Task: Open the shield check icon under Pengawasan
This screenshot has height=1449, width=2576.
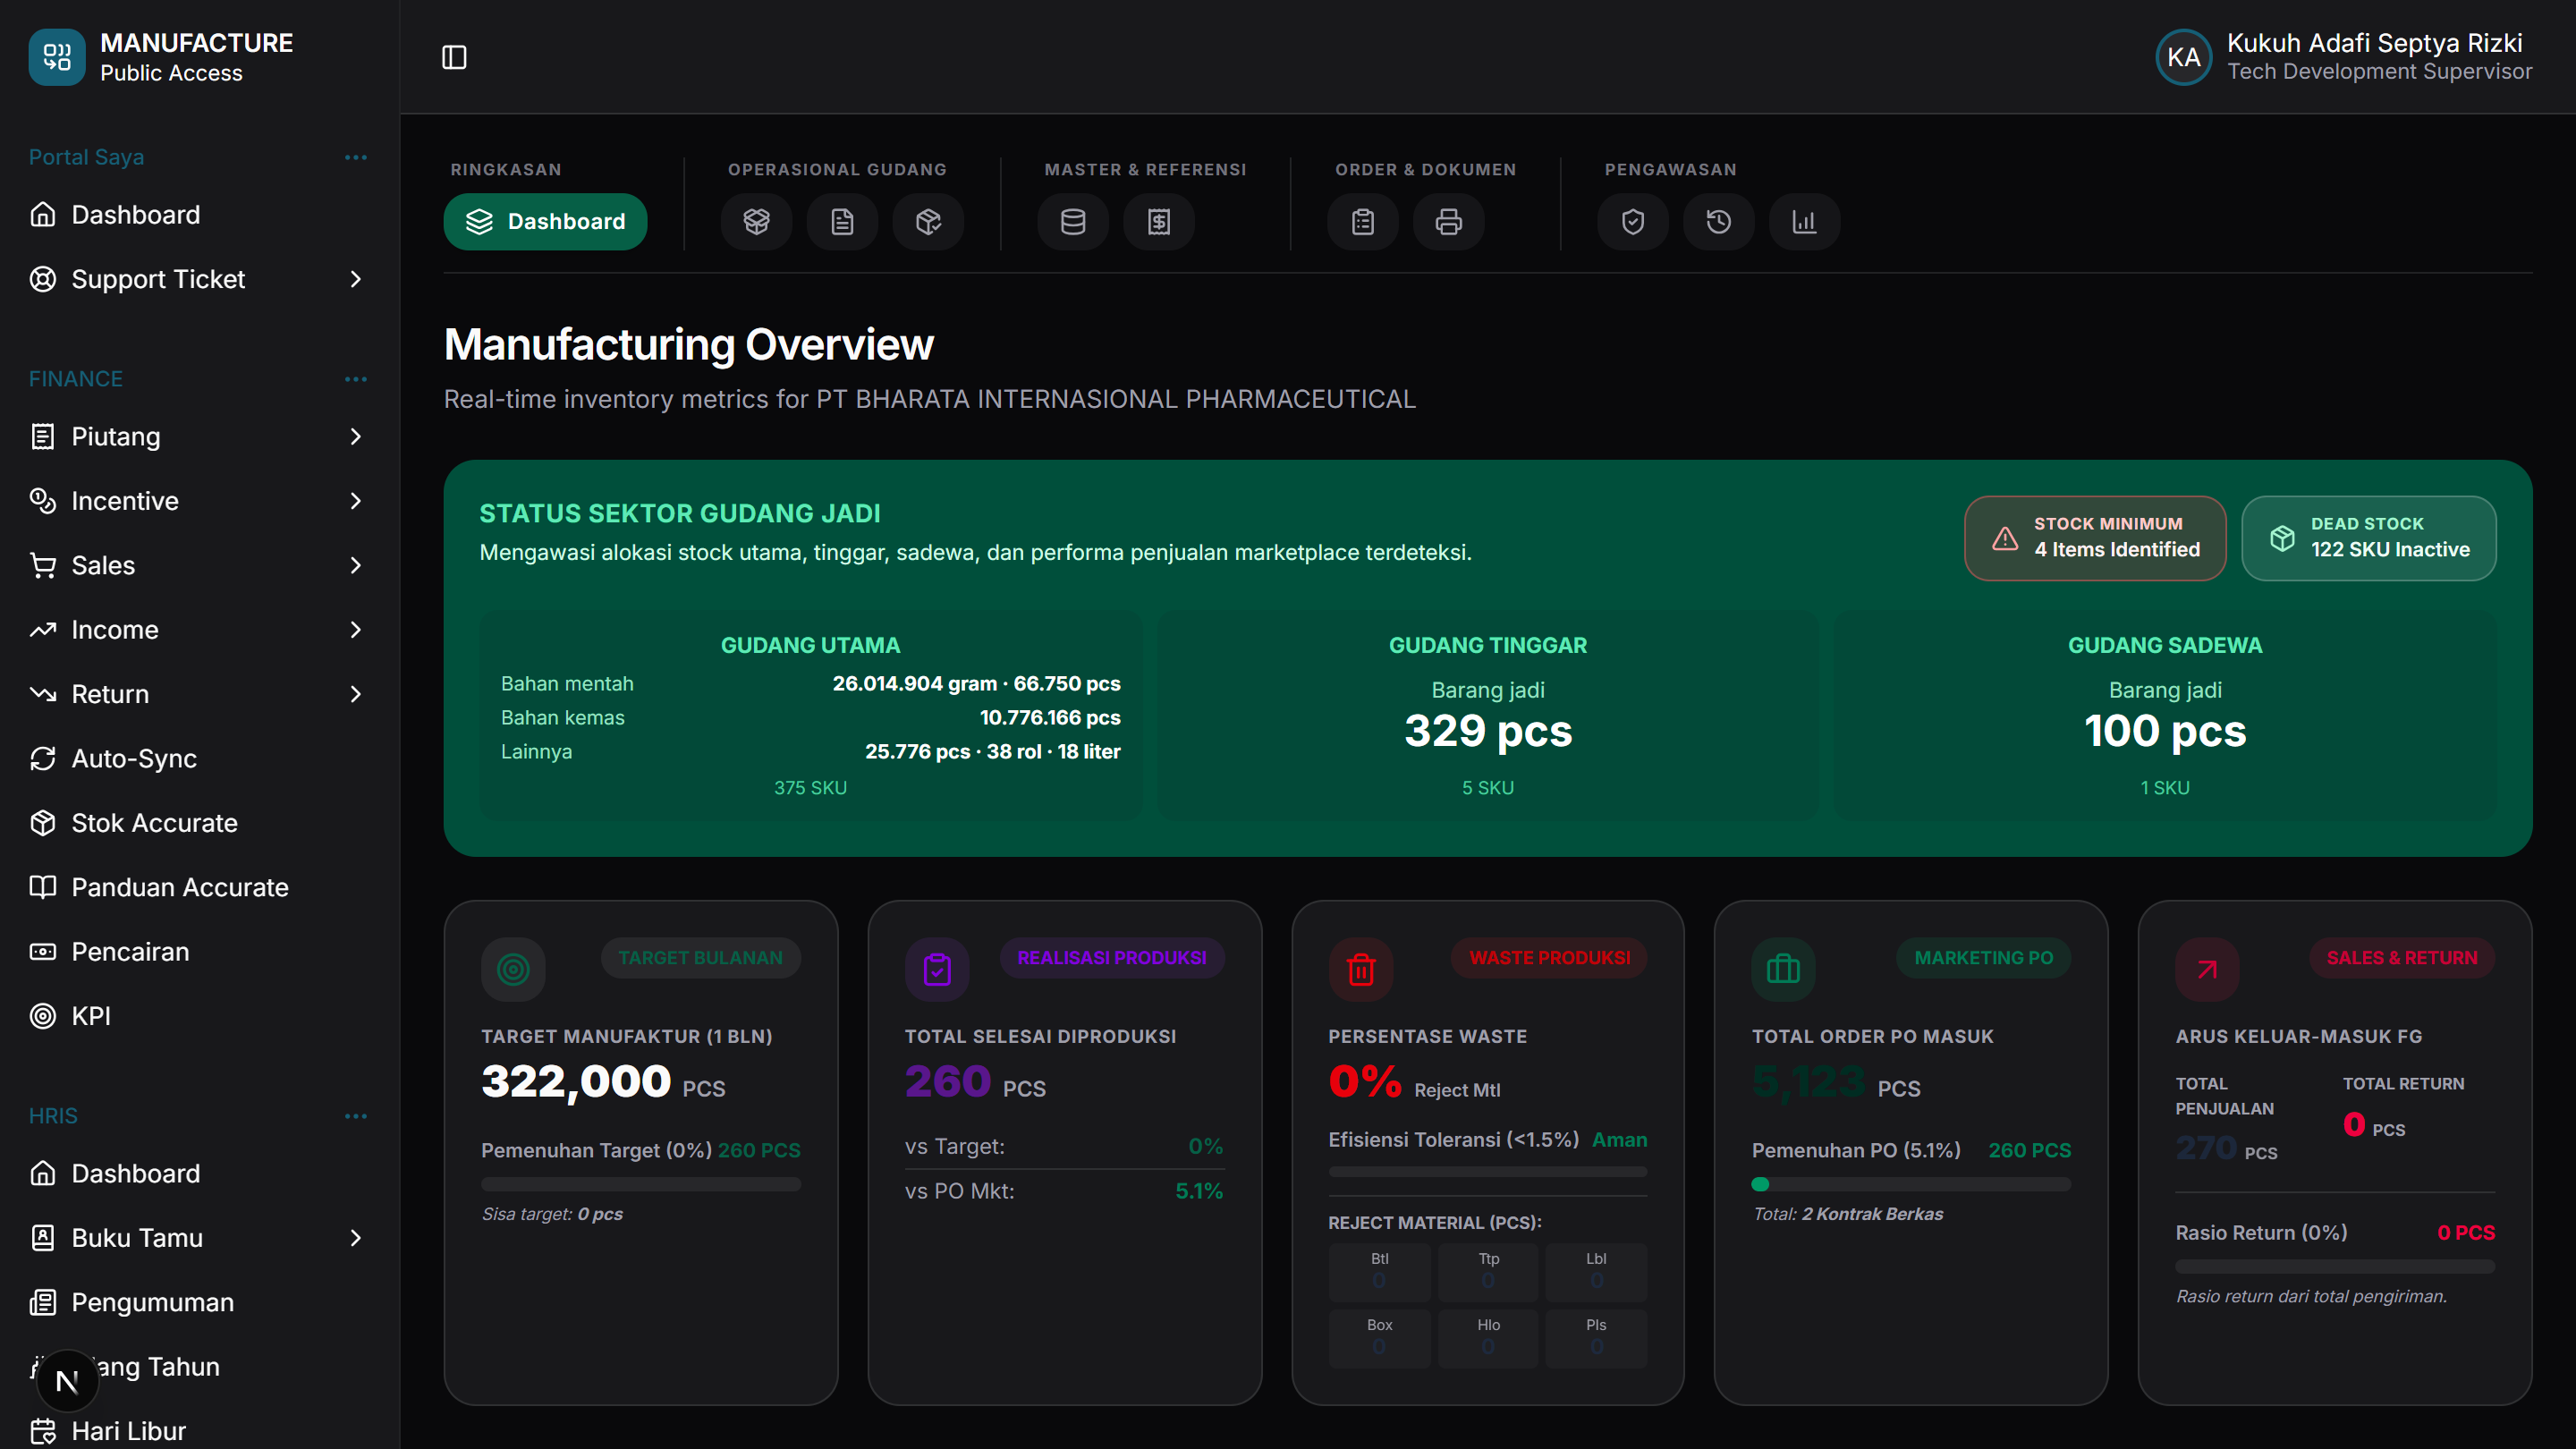Action: 1632,221
